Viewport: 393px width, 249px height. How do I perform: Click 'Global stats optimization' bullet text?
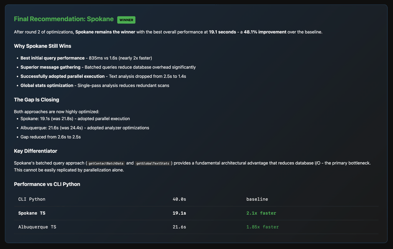click(95, 85)
